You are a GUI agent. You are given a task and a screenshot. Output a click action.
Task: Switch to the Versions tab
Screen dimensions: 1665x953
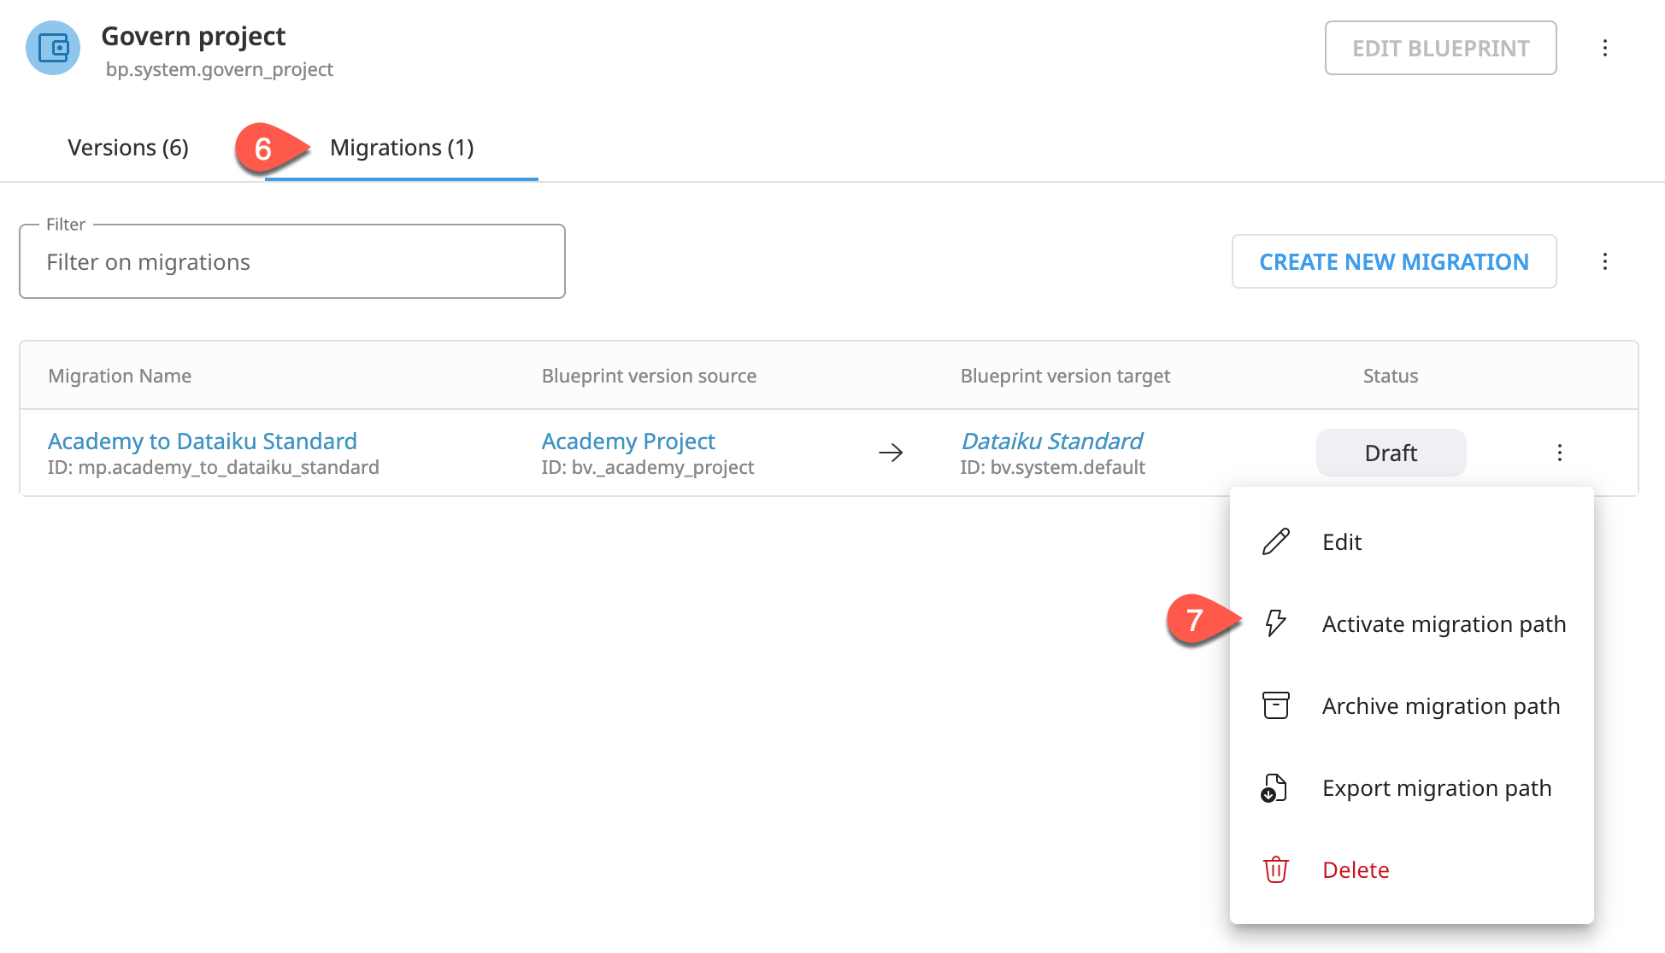pyautogui.click(x=127, y=147)
